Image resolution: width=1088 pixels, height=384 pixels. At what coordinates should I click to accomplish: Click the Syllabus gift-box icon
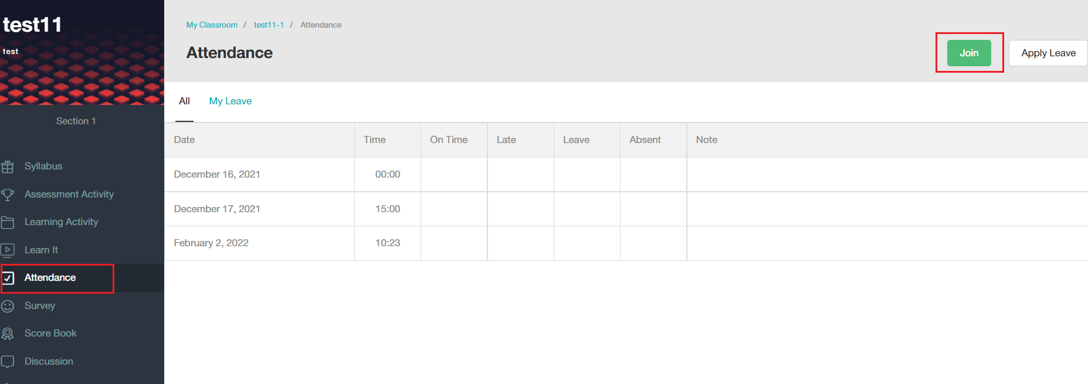pos(8,166)
